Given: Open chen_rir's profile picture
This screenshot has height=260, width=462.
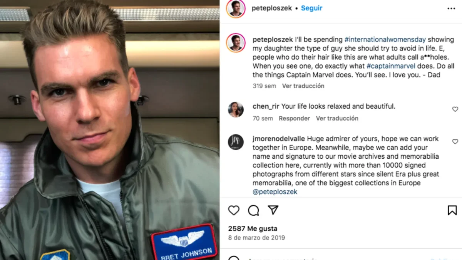Looking at the screenshot, I should (236, 109).
